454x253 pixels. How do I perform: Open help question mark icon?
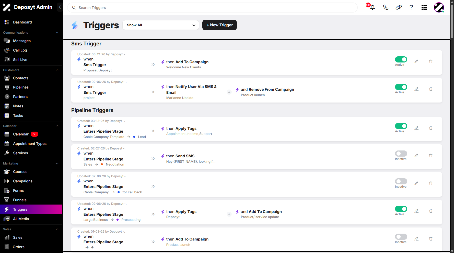point(411,7)
